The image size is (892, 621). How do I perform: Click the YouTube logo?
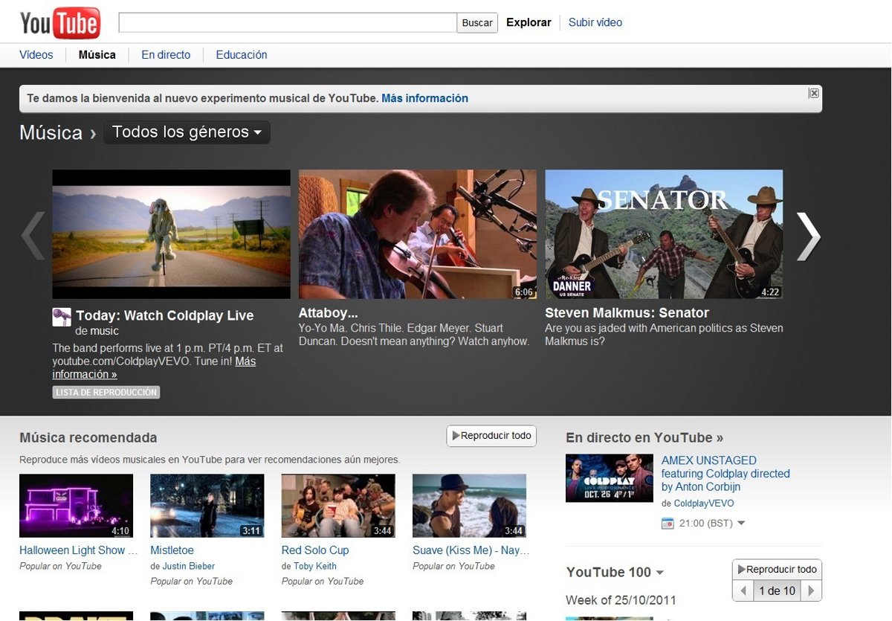pyautogui.click(x=59, y=23)
